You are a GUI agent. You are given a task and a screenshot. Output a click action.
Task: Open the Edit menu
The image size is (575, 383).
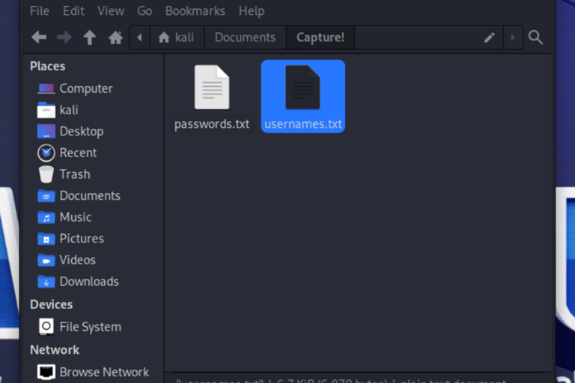coord(73,11)
